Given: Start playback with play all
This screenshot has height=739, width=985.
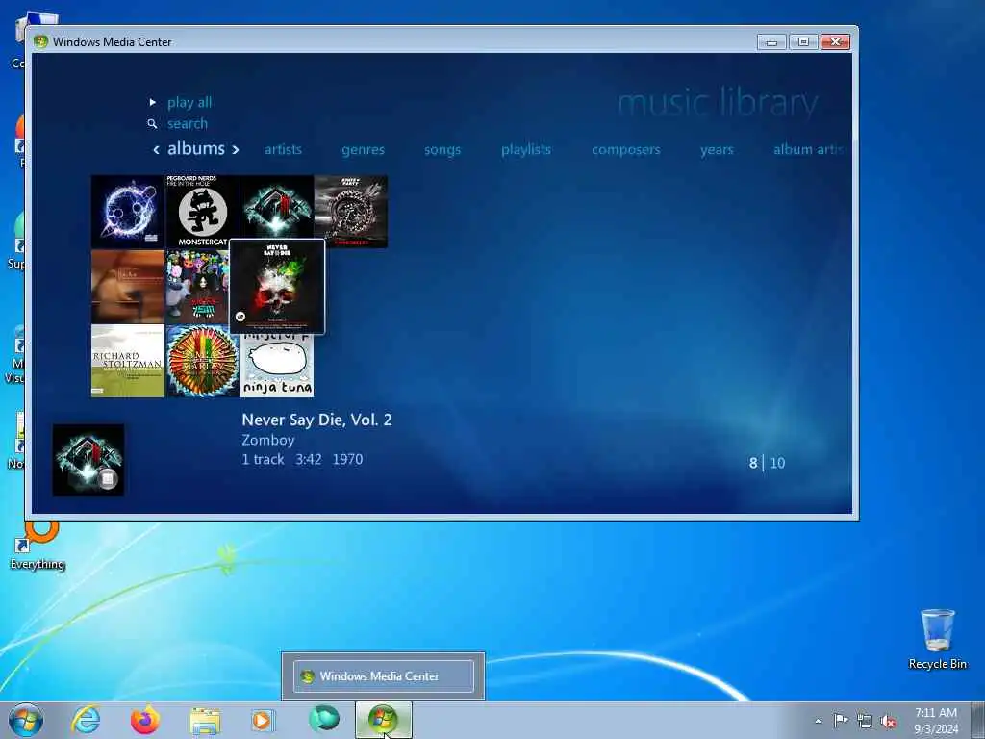Looking at the screenshot, I should click(189, 102).
